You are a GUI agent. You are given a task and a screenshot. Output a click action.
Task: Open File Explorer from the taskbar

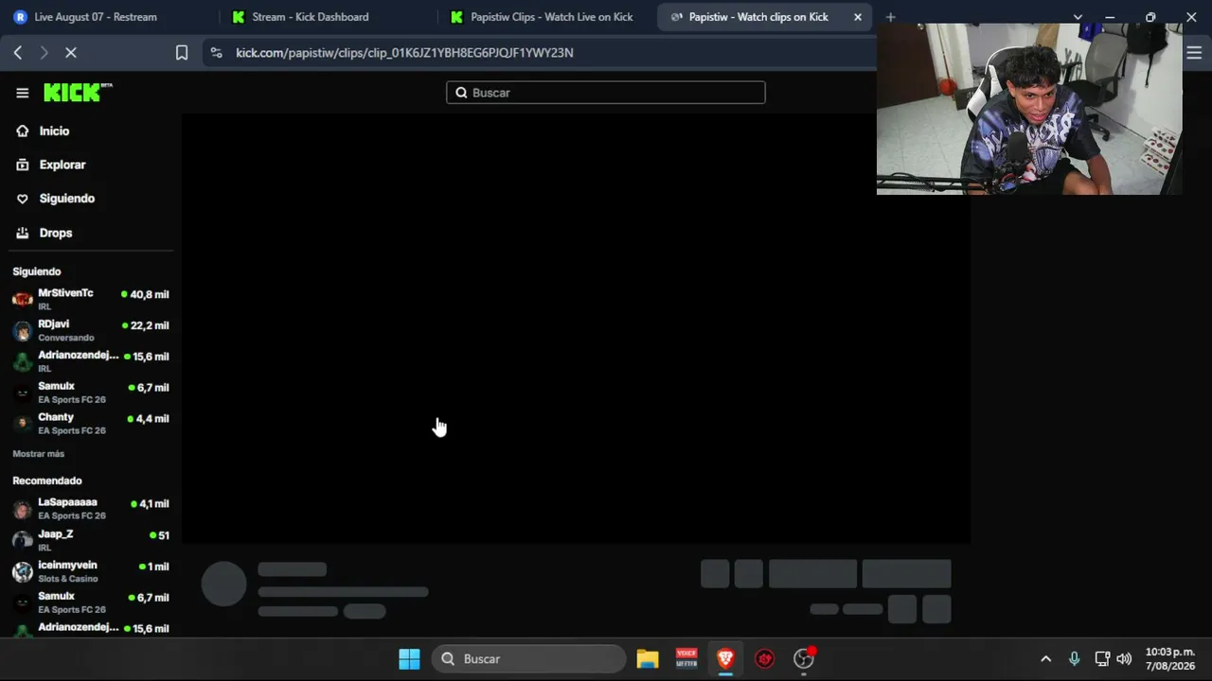[648, 659]
